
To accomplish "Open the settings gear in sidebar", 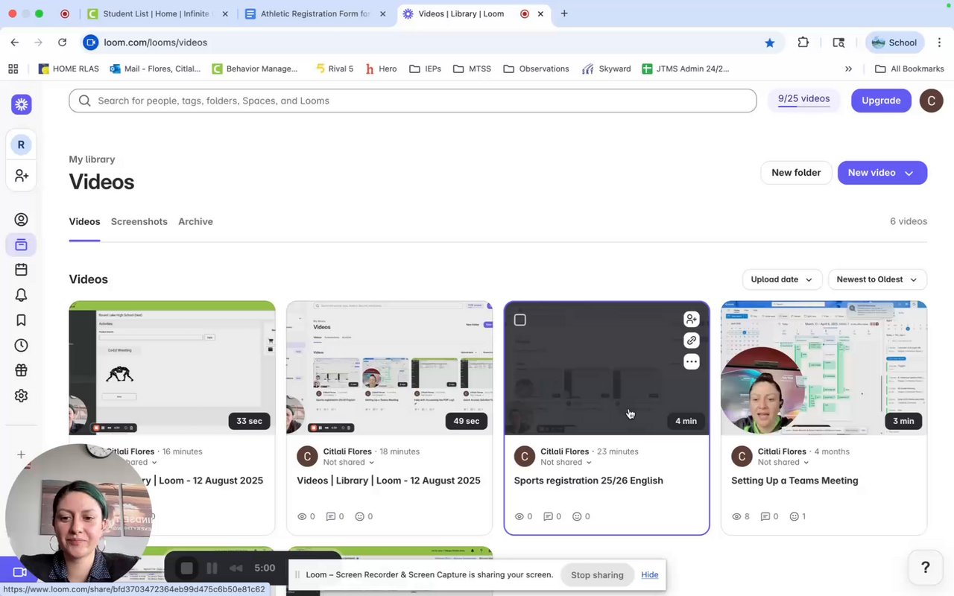I will (x=21, y=396).
